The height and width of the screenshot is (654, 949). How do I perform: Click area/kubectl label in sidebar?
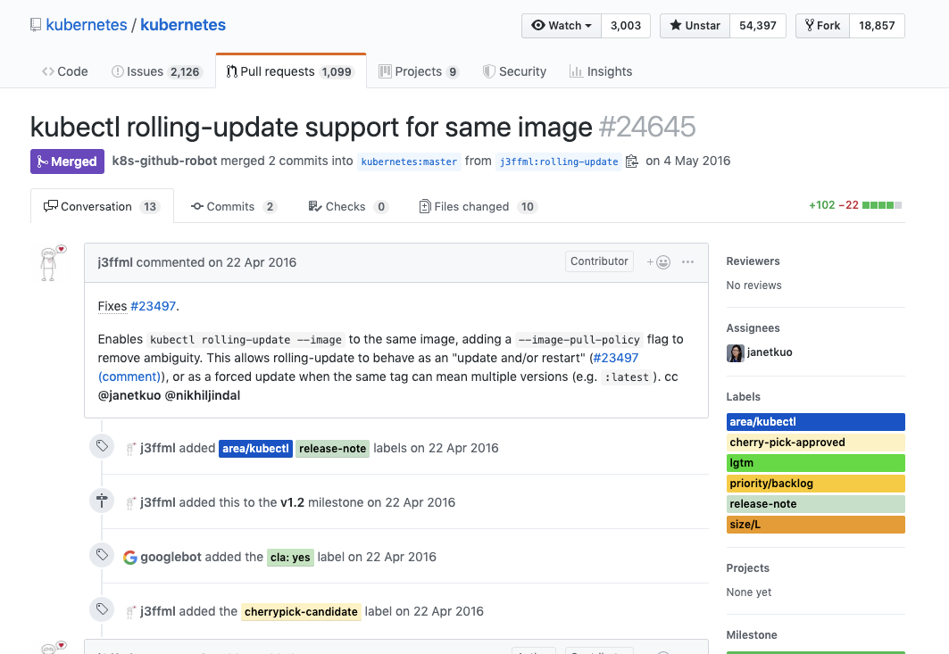click(815, 422)
